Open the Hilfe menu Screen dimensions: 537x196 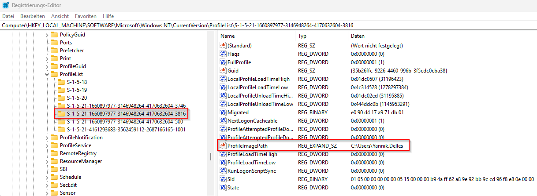[108, 16]
